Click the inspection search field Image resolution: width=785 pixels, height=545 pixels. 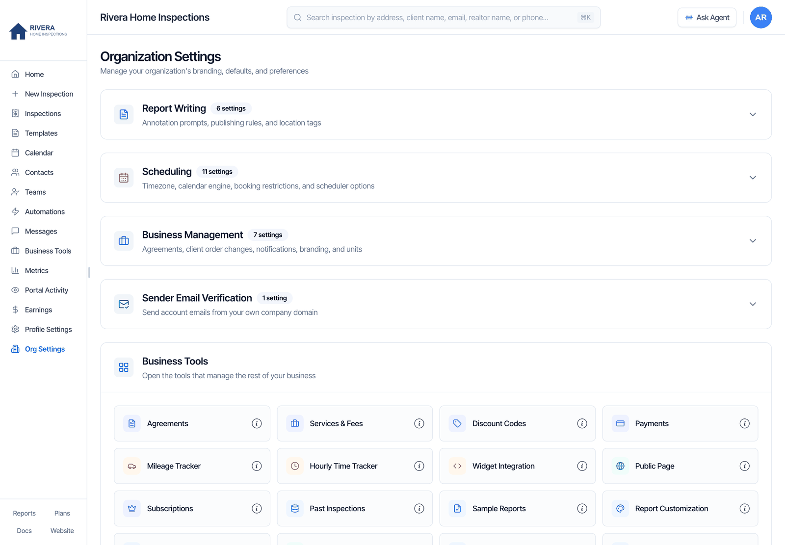(x=444, y=17)
